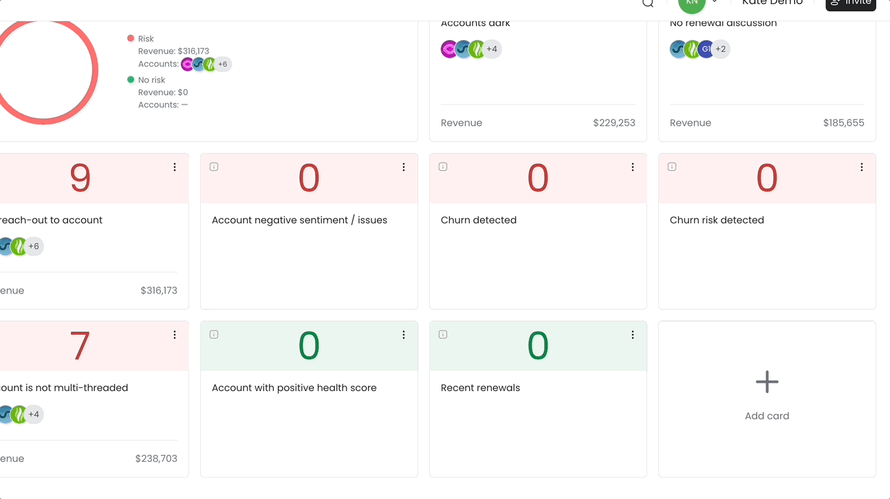Screen dimensions: 890x499
Task: Click Account negative sentiment / issues title
Action: 299,220
